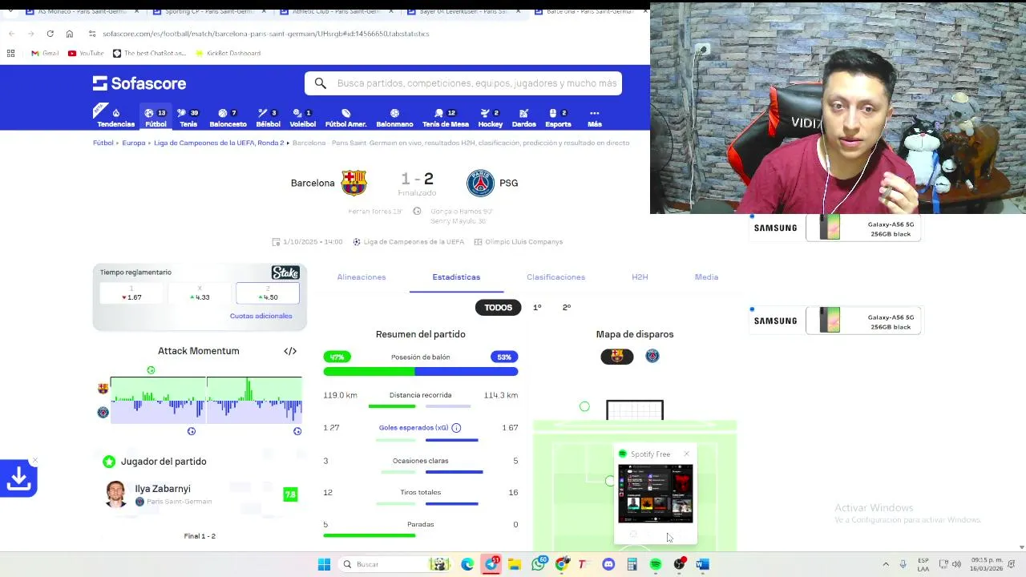
Task: Open the YouTube bookmark
Action: point(86,53)
